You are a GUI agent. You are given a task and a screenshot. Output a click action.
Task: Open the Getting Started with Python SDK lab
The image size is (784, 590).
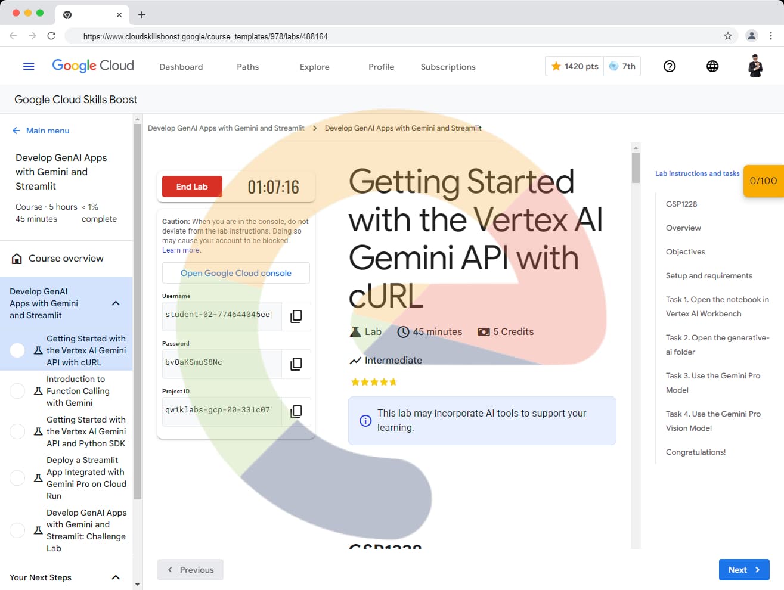[86, 431]
